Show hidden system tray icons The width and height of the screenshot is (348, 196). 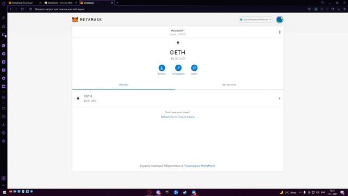point(300,192)
